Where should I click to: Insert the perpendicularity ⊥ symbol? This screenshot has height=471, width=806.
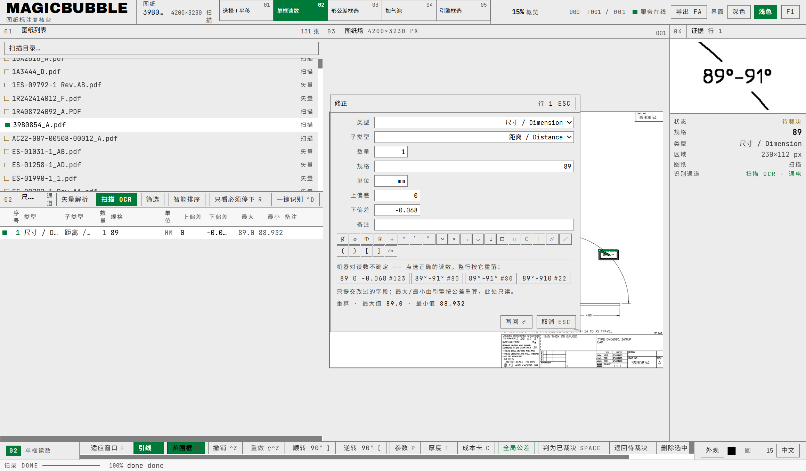pos(539,239)
